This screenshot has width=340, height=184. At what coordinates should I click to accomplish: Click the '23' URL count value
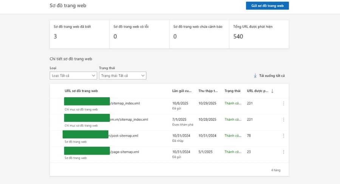point(249,152)
